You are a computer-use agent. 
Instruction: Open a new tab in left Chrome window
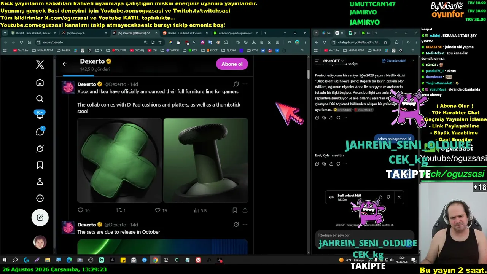coord(265,33)
